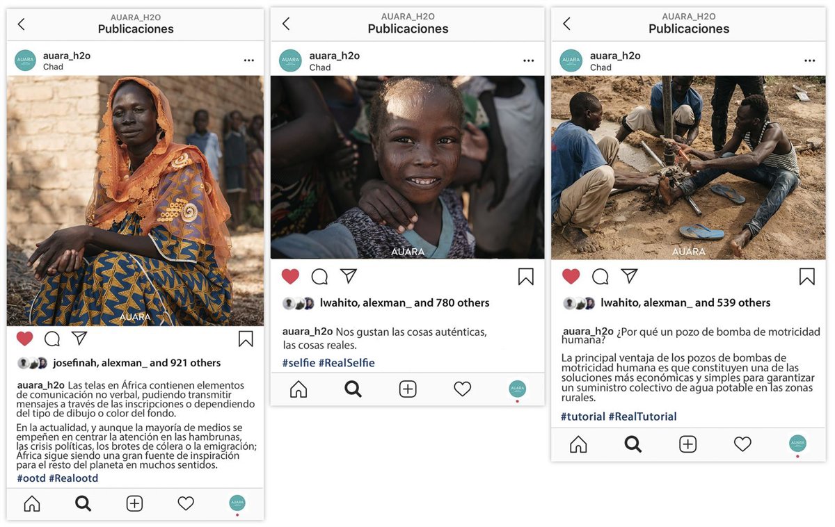Share the well pump post via paper plane
835x527 pixels.
629,276
